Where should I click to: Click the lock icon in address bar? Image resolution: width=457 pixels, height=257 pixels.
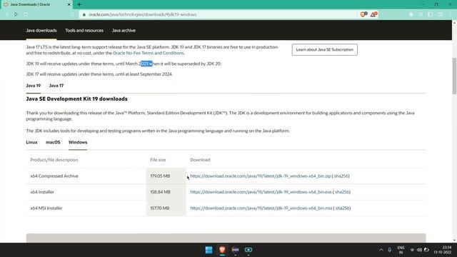tap(84, 14)
